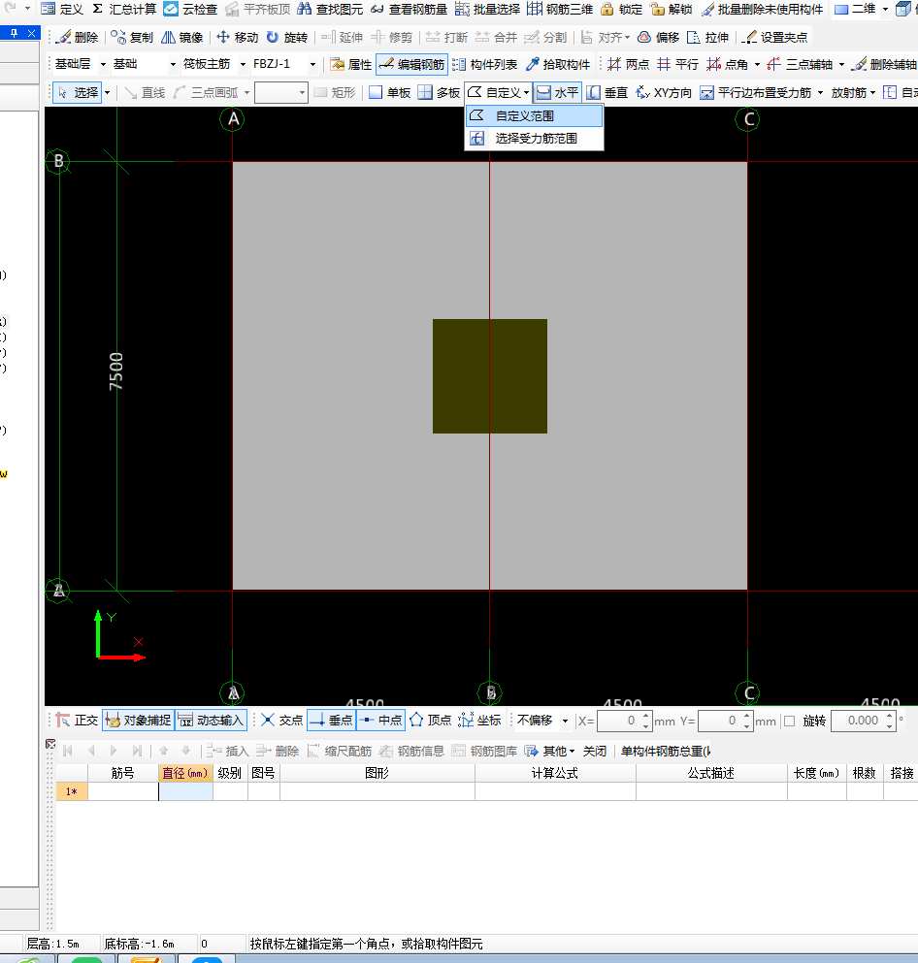Image resolution: width=918 pixels, height=963 pixels.
Task: Open 查看钢筋量 rebar quantity view
Action: coord(409,9)
